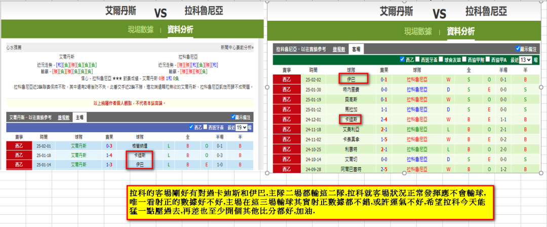This screenshot has width=547, height=227.
Task: Click the 心水推薦 section heading
Action: pos(14,47)
